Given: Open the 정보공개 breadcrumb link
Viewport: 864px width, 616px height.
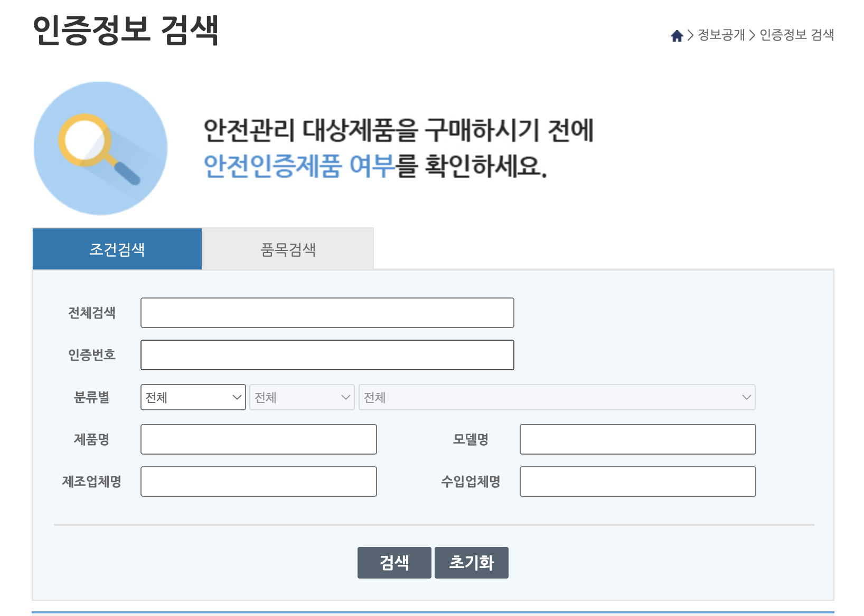Looking at the screenshot, I should (721, 35).
